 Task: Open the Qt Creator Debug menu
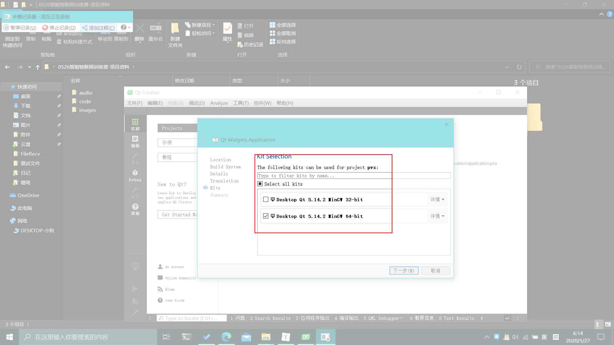(196, 103)
